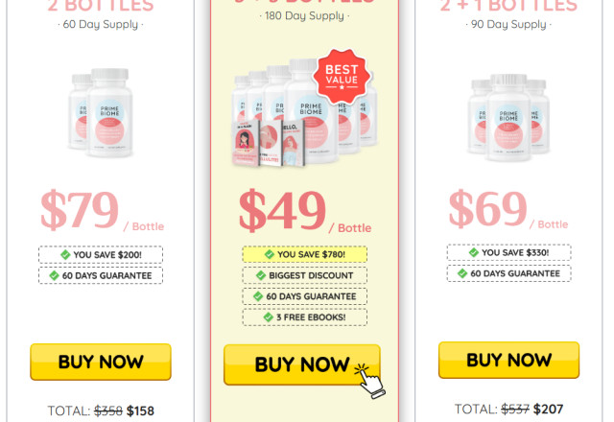Click the red Best Value badge
Image resolution: width=614 pixels, height=422 pixels.
pyautogui.click(x=342, y=77)
